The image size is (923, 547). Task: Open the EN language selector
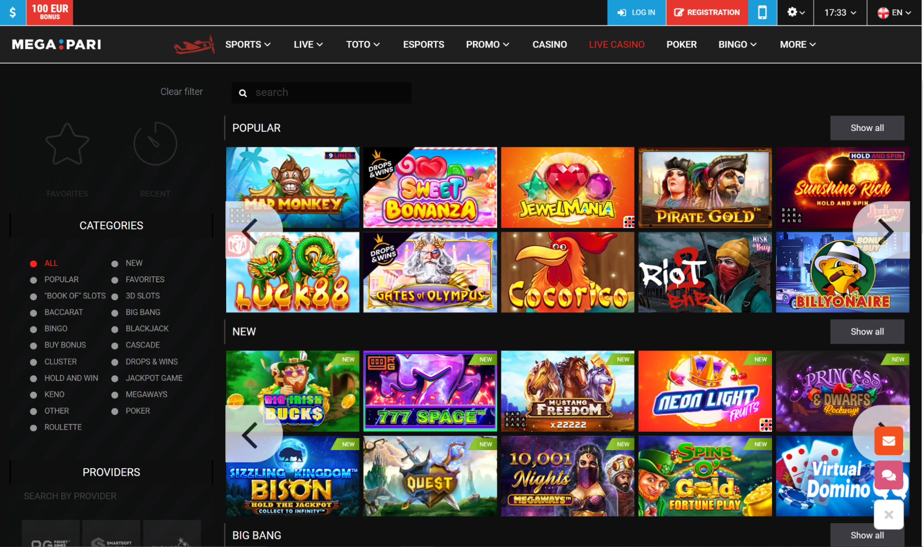coord(895,12)
